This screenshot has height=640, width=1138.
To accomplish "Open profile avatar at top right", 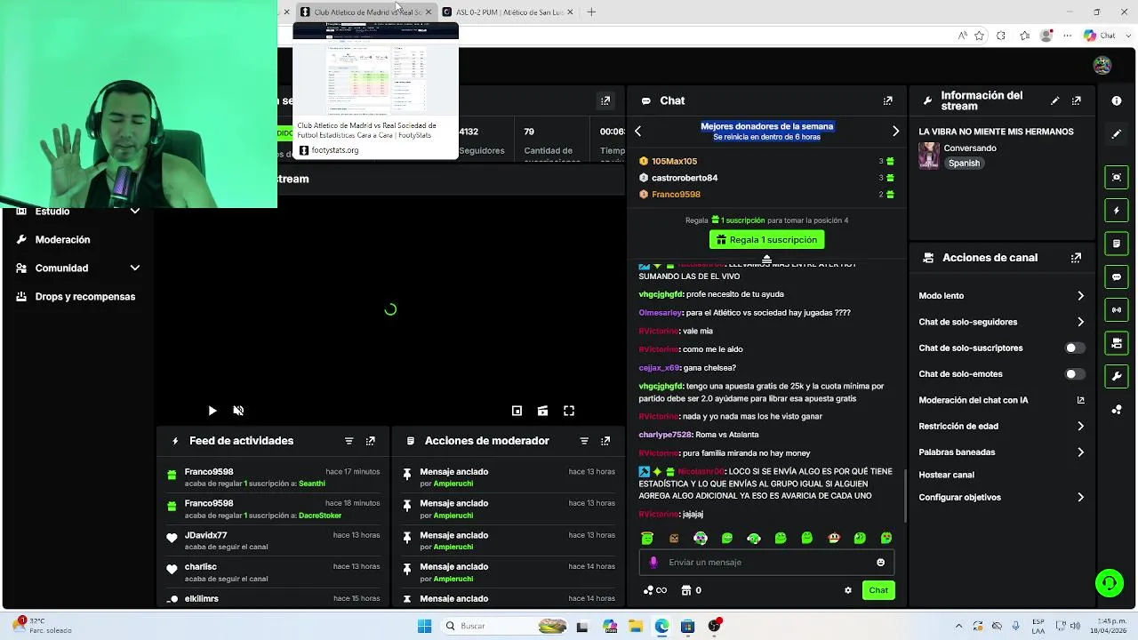I will click(x=1102, y=66).
